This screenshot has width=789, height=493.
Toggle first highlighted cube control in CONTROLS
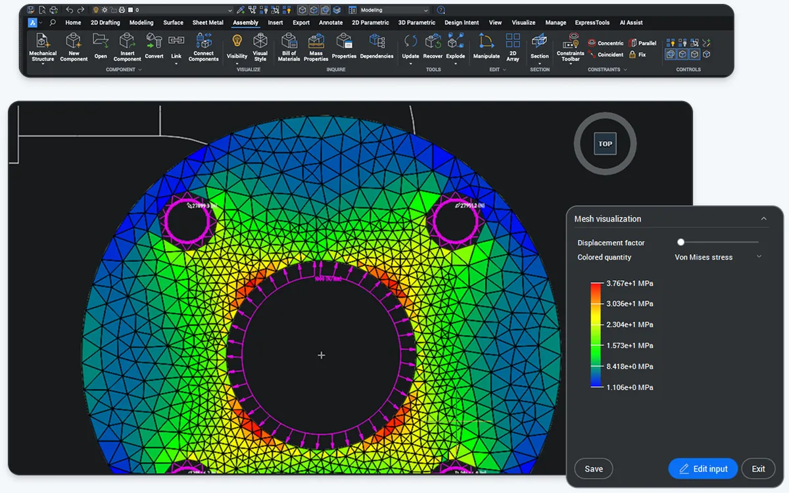click(x=671, y=55)
